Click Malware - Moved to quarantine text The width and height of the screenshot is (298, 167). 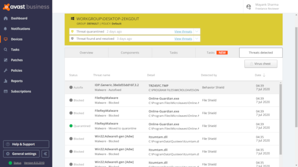tap(116, 128)
